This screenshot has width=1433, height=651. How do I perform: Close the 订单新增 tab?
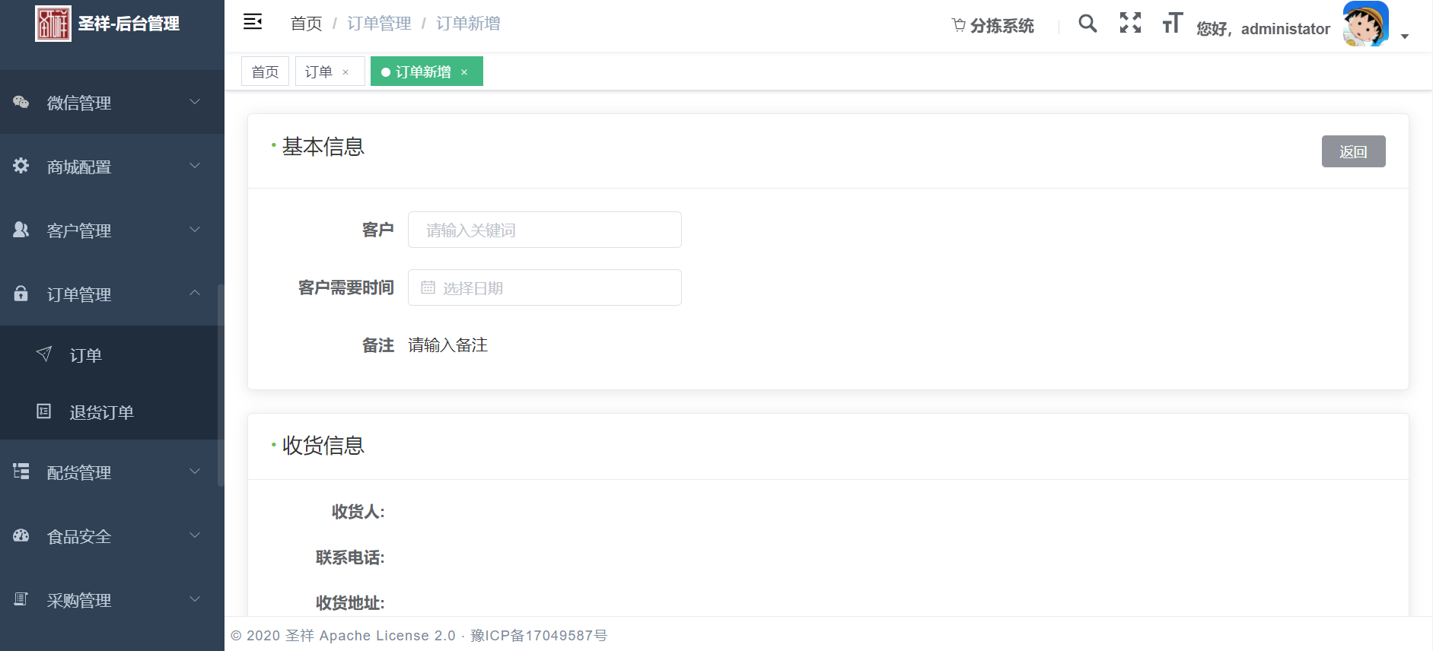[464, 72]
